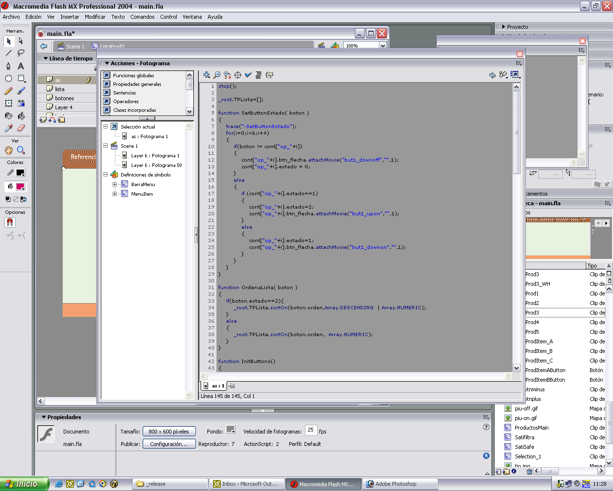Open the zoom percentage dropdown

(383, 46)
